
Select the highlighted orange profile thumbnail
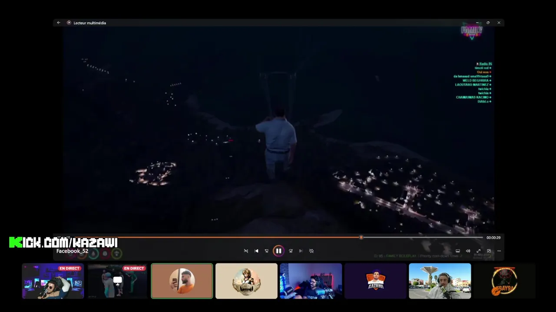point(182,281)
